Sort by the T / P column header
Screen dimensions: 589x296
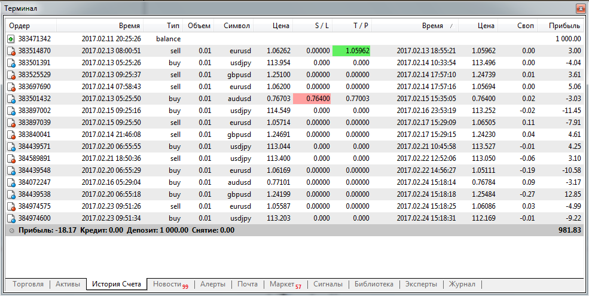click(x=352, y=26)
